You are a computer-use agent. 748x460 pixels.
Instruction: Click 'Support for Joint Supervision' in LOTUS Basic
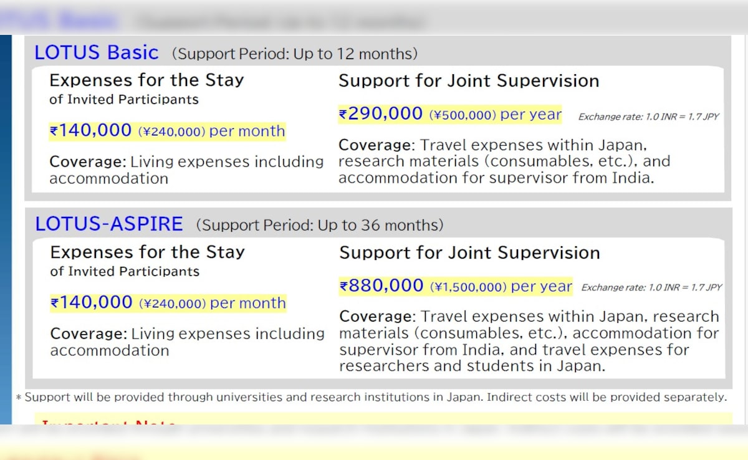point(468,81)
